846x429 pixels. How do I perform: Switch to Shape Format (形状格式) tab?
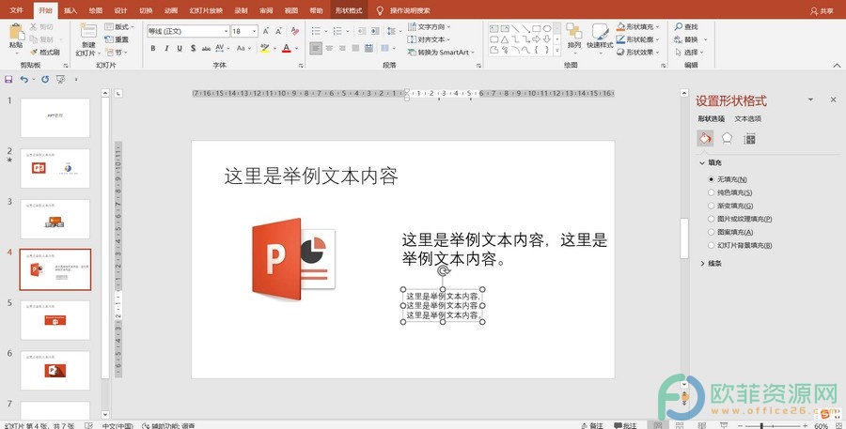coord(349,10)
